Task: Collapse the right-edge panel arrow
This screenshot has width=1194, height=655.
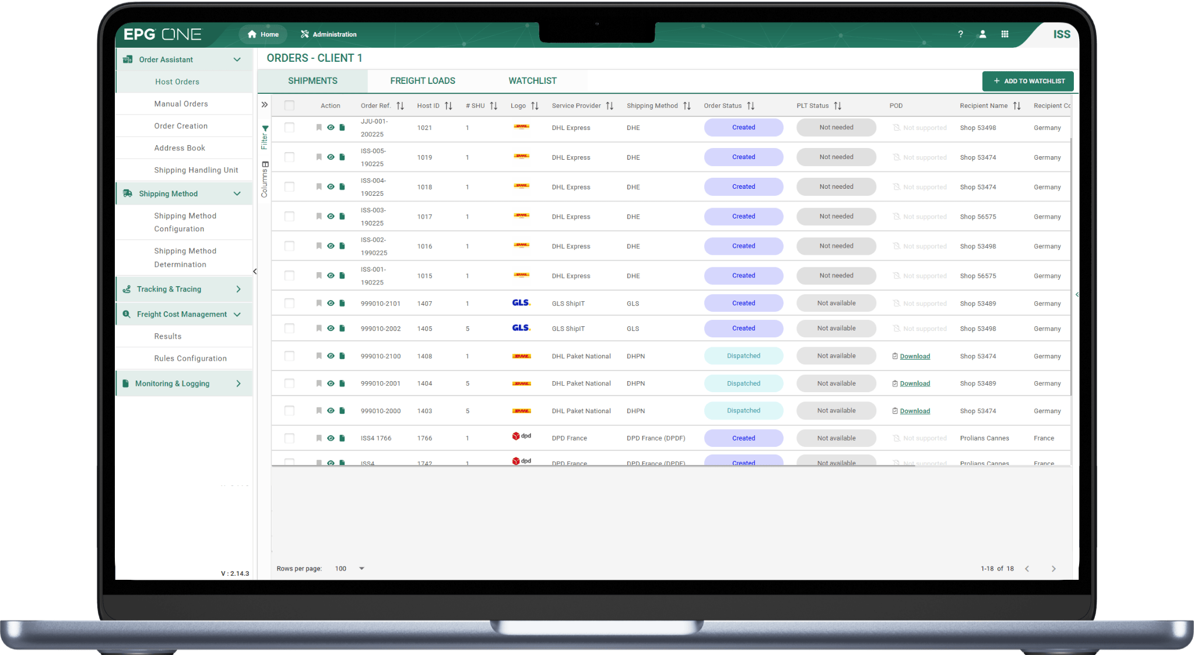Action: point(1077,295)
